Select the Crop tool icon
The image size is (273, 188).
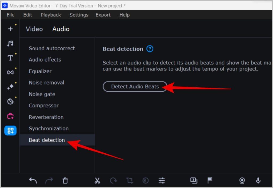[x=130, y=181]
